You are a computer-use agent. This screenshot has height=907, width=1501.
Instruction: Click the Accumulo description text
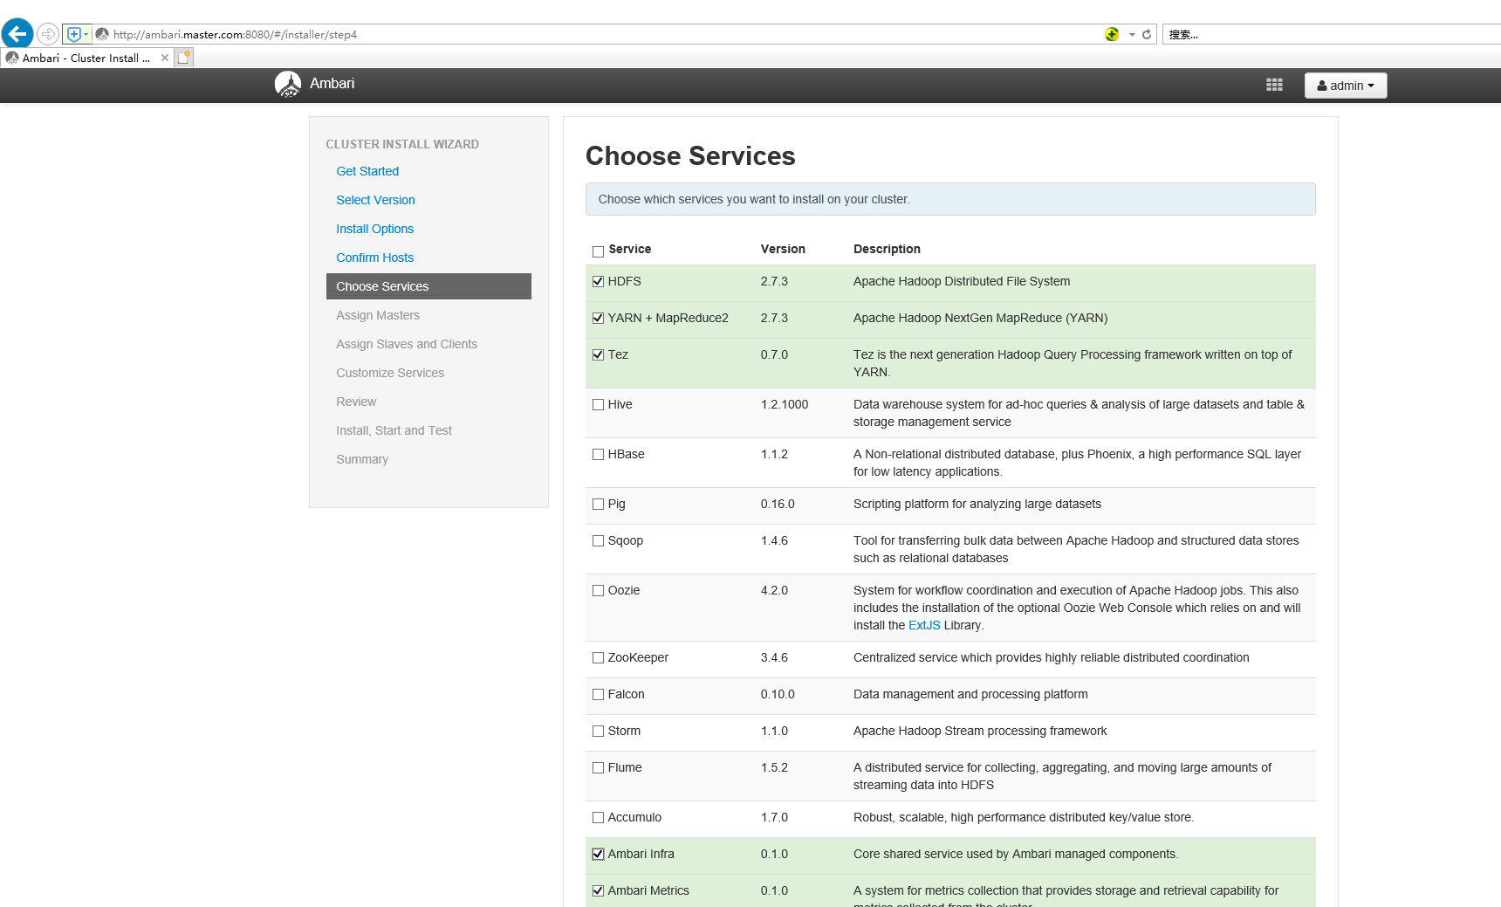1024,817
